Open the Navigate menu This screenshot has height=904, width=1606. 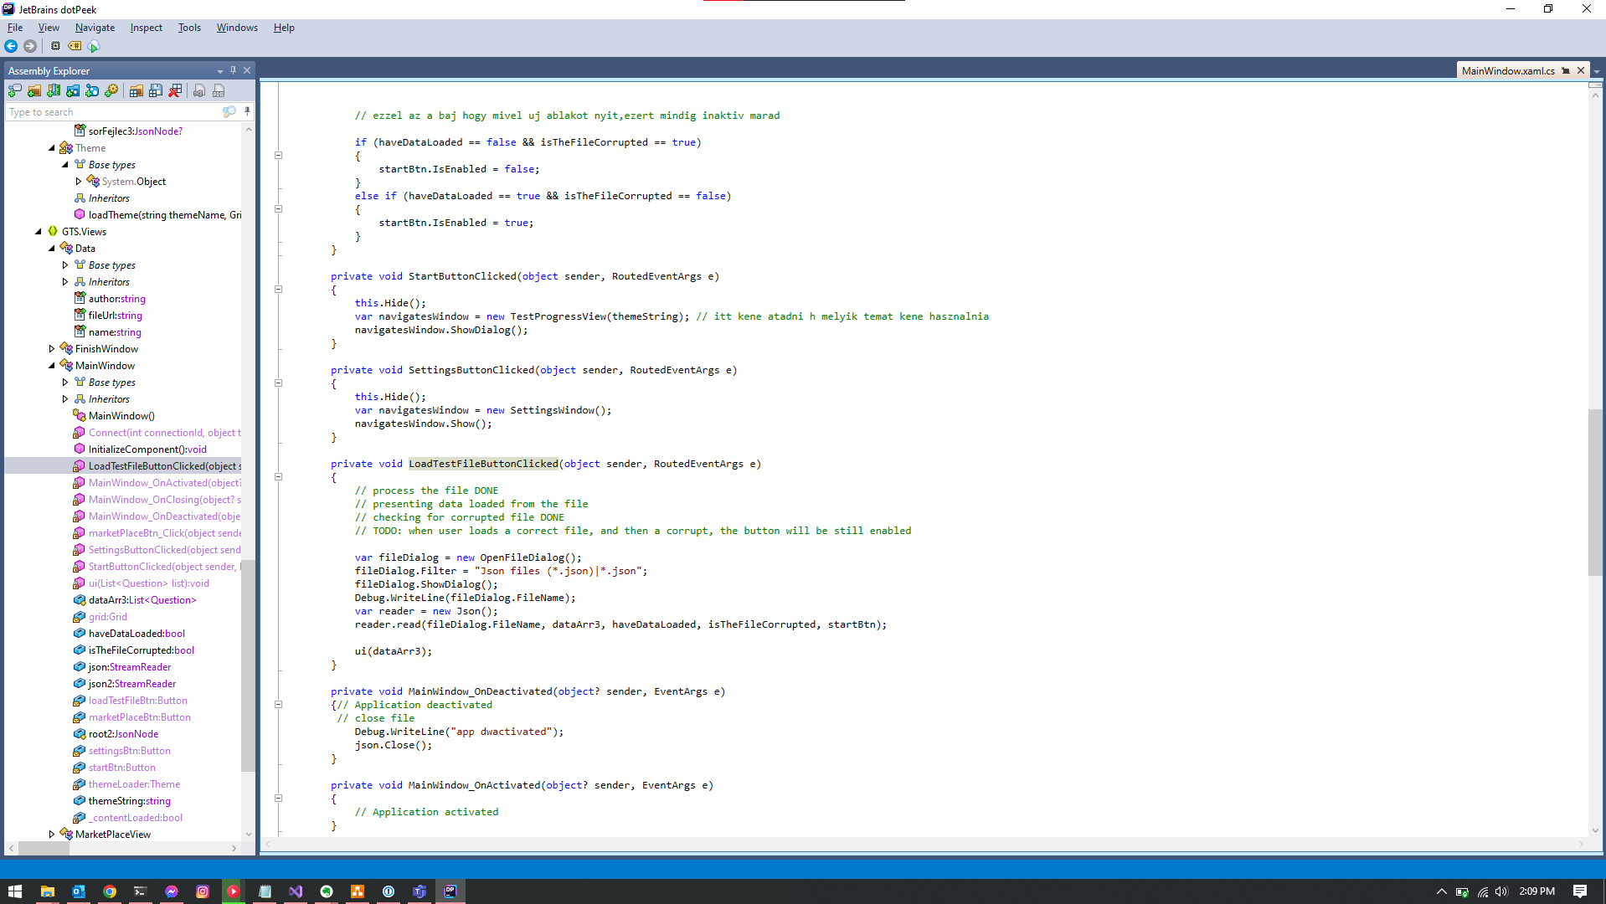(x=95, y=28)
